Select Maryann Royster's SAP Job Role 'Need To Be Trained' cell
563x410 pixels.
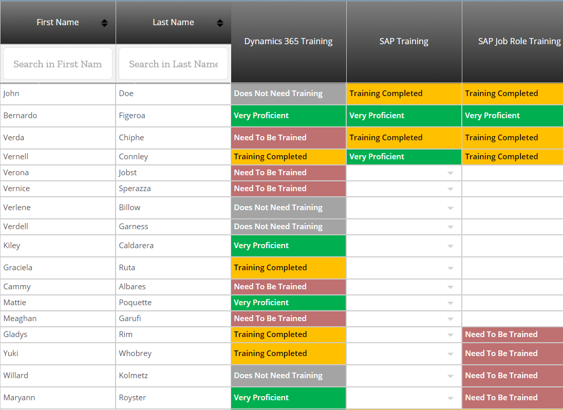(513, 398)
